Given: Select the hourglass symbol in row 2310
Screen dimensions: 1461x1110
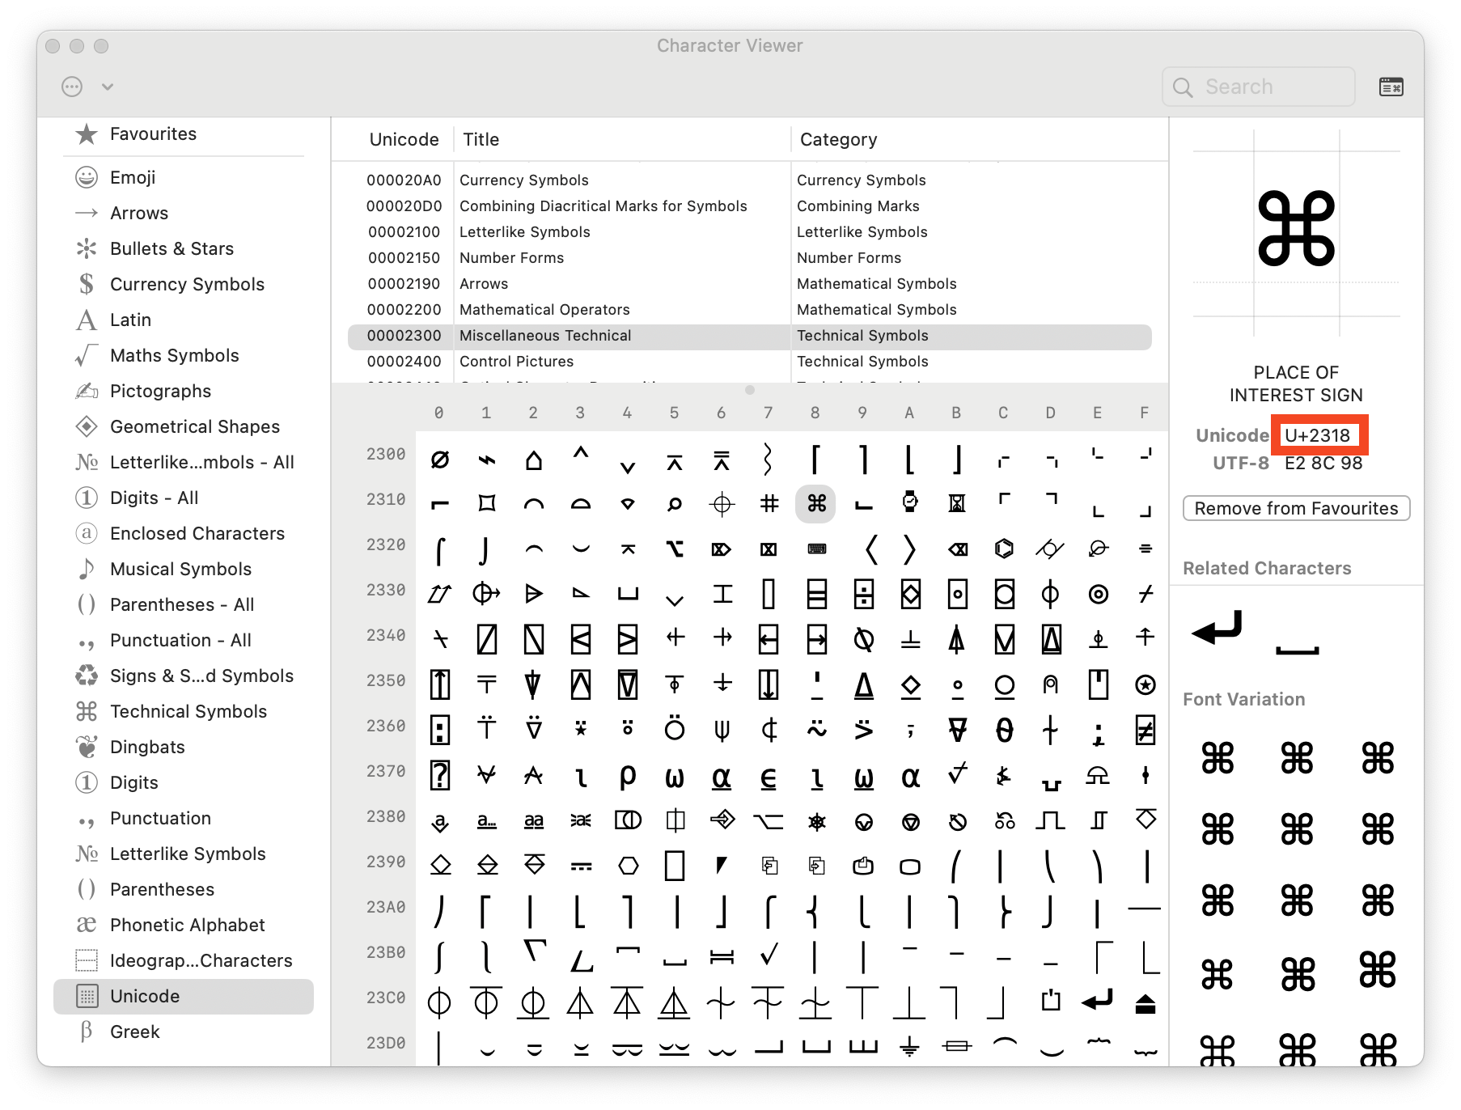Looking at the screenshot, I should pyautogui.click(x=957, y=503).
